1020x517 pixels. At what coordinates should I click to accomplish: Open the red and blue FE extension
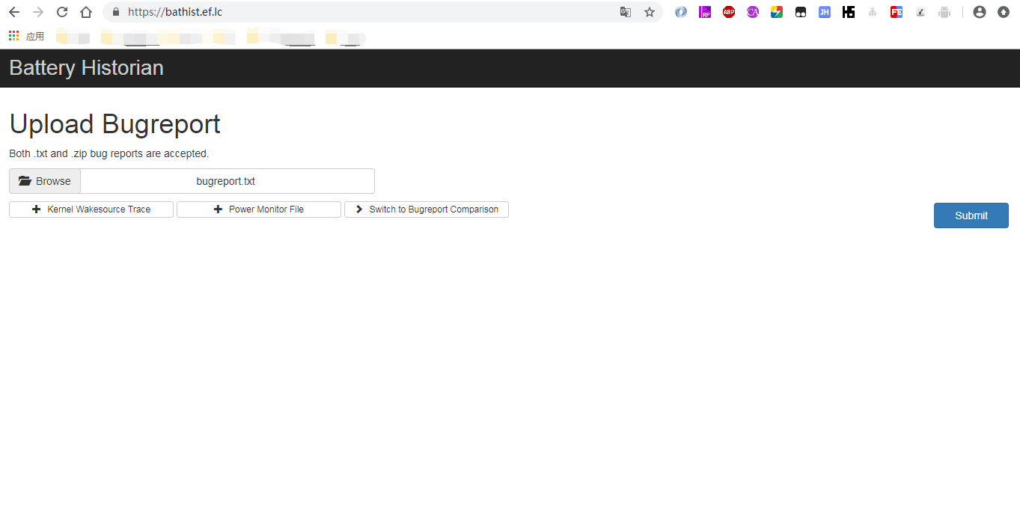pyautogui.click(x=897, y=12)
